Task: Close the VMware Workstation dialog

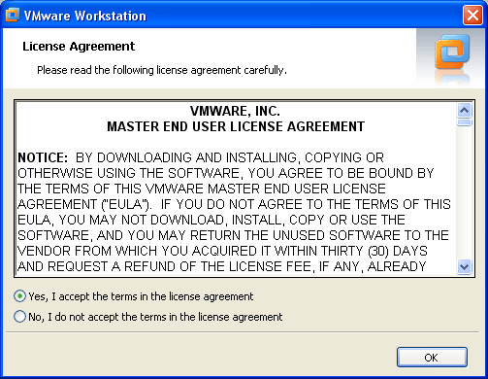Action: pos(472,16)
